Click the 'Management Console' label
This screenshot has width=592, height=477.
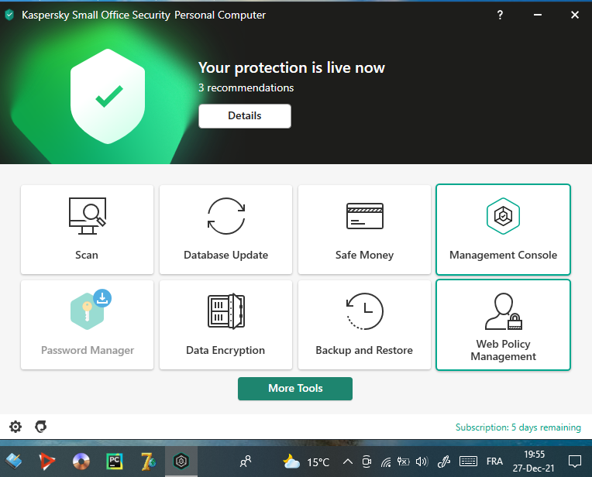point(503,255)
